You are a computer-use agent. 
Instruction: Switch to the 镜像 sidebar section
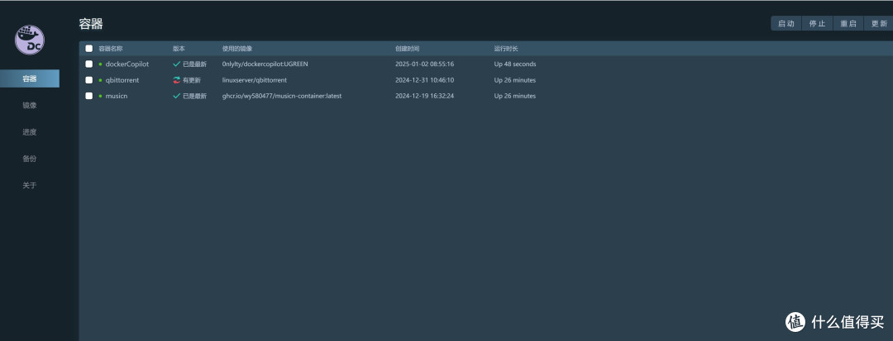(x=30, y=105)
